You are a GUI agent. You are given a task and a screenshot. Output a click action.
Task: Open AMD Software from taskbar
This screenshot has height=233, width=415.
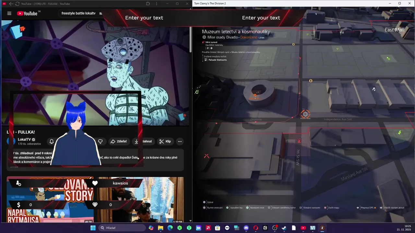[x=208, y=228]
